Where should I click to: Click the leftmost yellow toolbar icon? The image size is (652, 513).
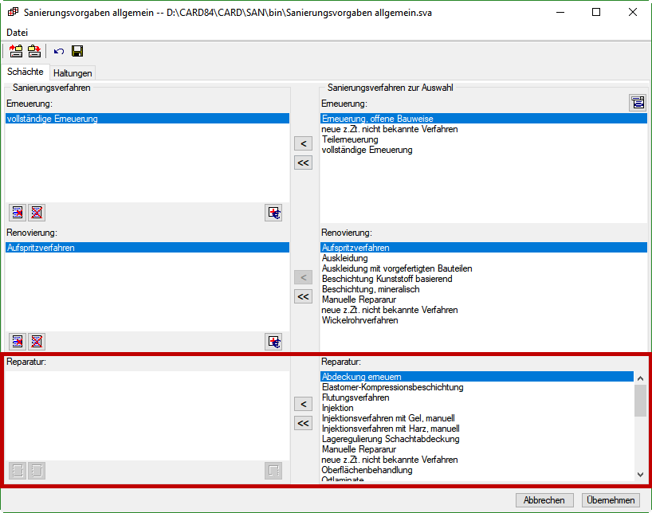tap(16, 51)
